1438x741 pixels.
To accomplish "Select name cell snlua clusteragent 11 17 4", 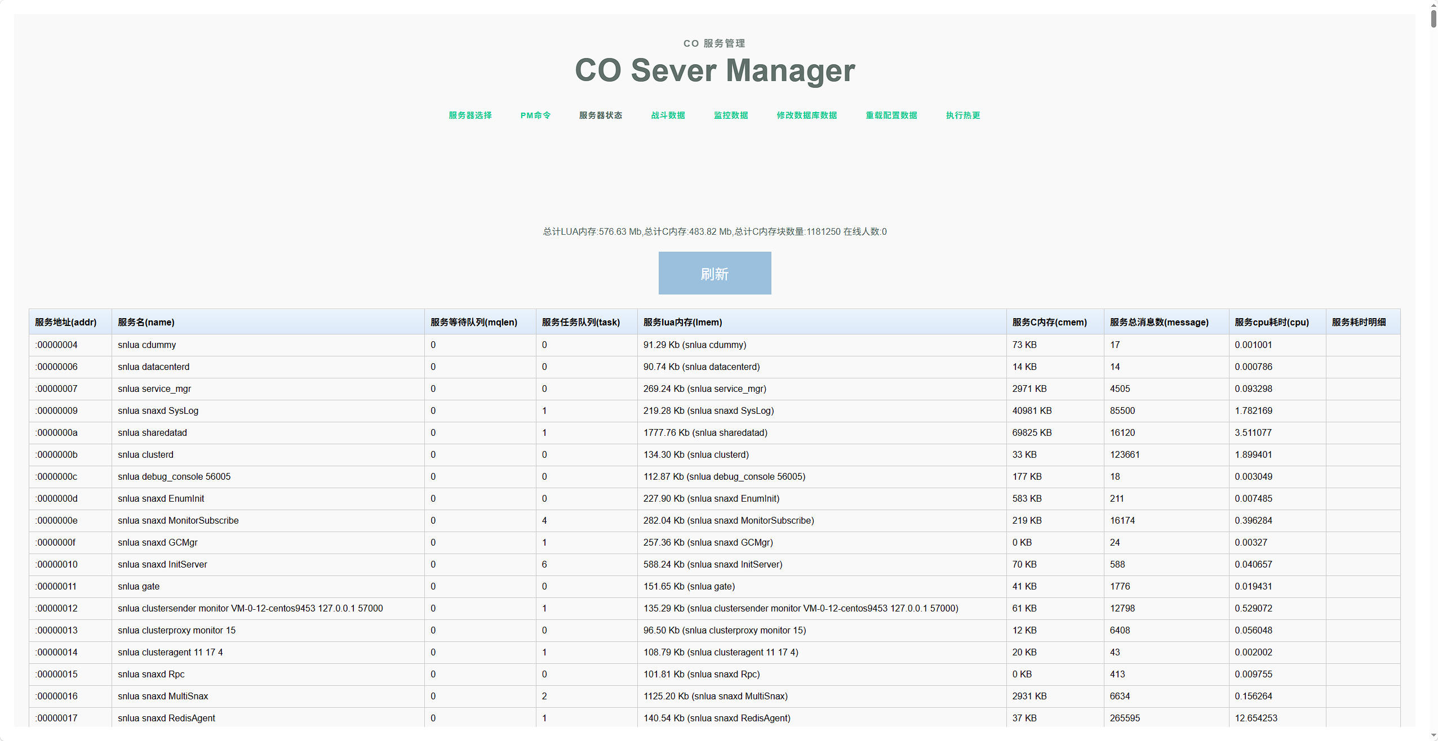I will coord(268,653).
